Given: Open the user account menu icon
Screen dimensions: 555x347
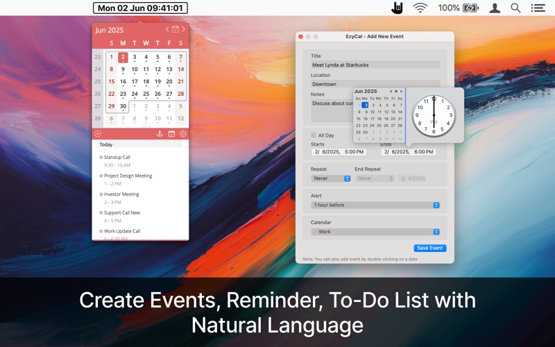Looking at the screenshot, I should [x=495, y=8].
